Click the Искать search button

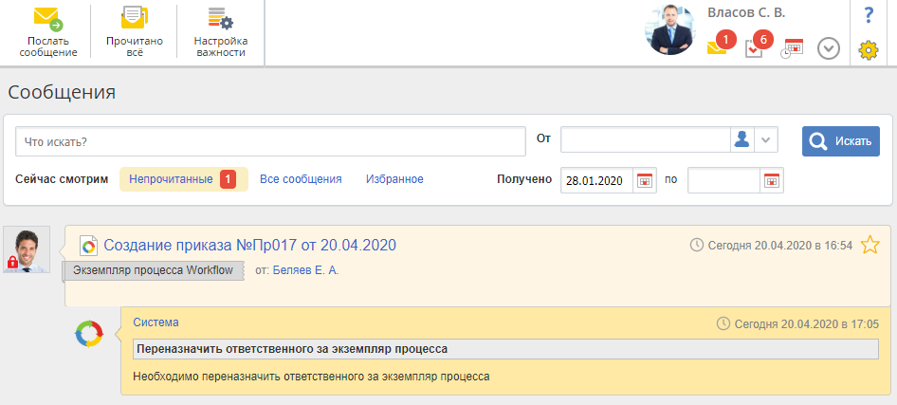(841, 141)
